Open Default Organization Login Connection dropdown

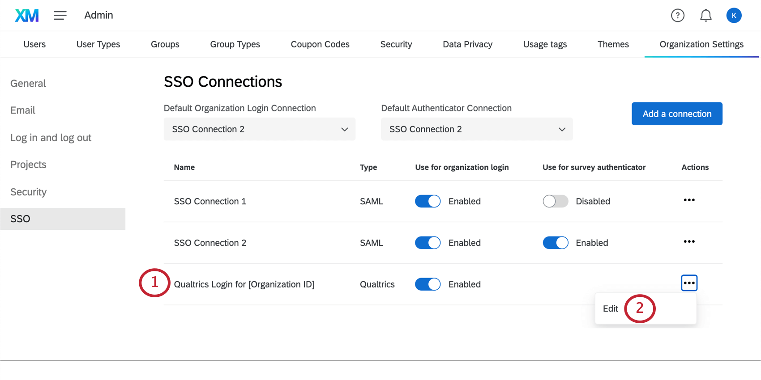260,129
